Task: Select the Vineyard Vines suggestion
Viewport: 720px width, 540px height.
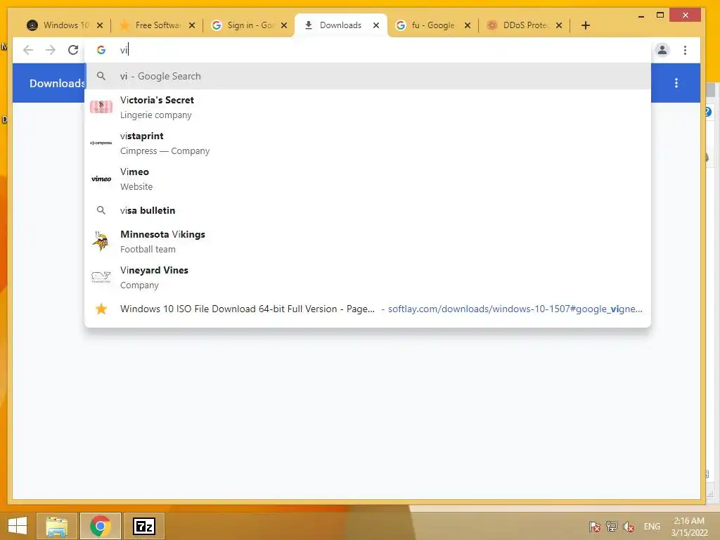Action: 368,277
